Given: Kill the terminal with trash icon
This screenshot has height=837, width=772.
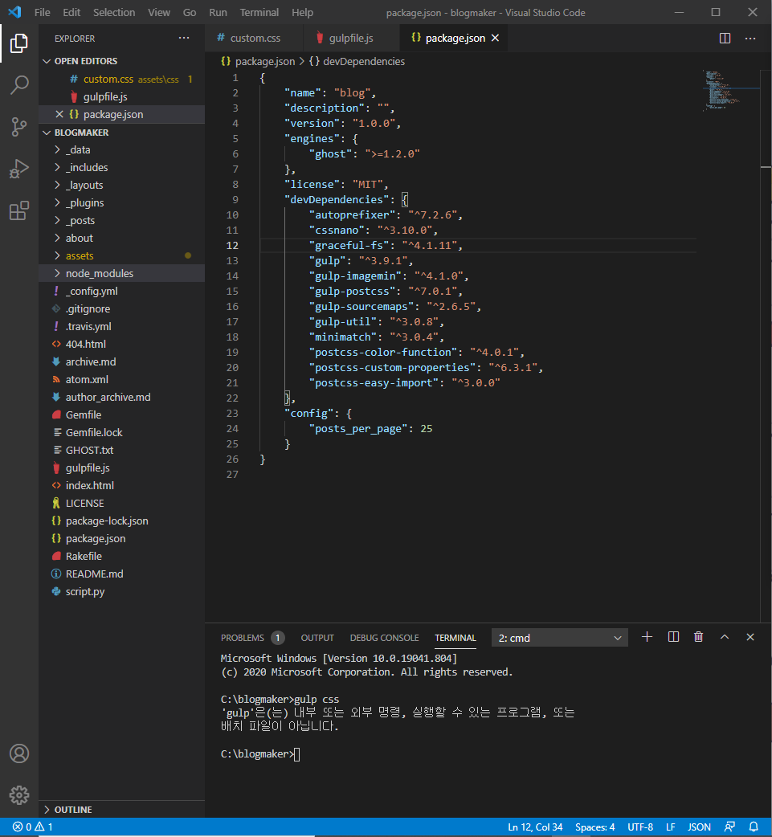Looking at the screenshot, I should coord(698,637).
